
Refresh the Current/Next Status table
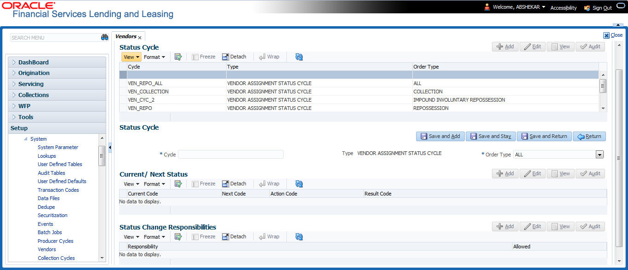[299, 184]
